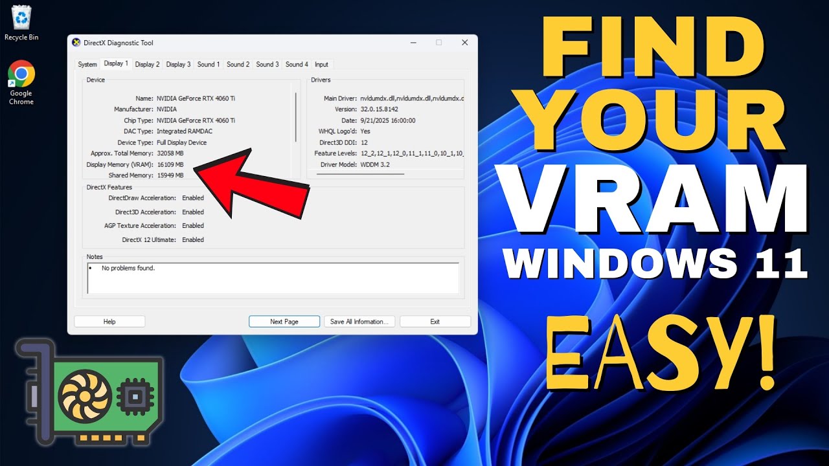The image size is (829, 466).
Task: Click the driver date 9/21/2025 16:00:00
Action: click(388, 120)
